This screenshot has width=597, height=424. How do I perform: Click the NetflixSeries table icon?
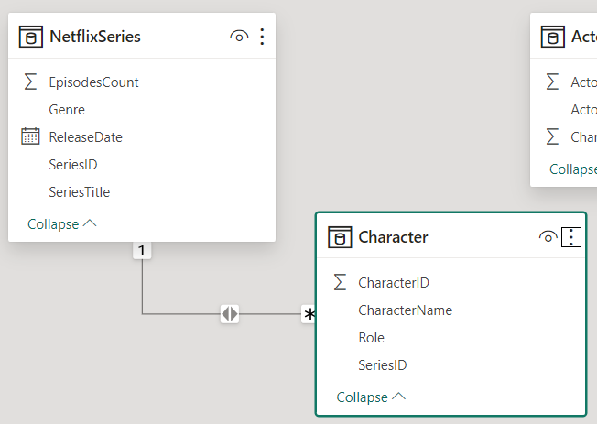coord(31,37)
